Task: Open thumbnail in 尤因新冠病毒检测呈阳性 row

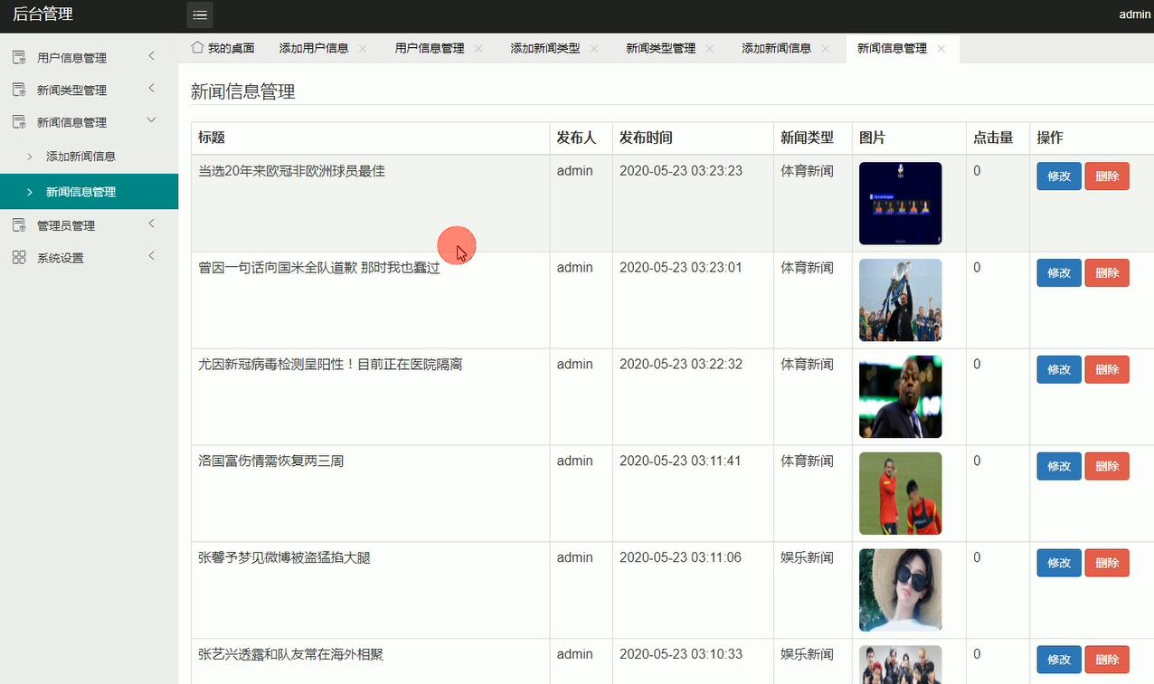Action: click(x=900, y=397)
